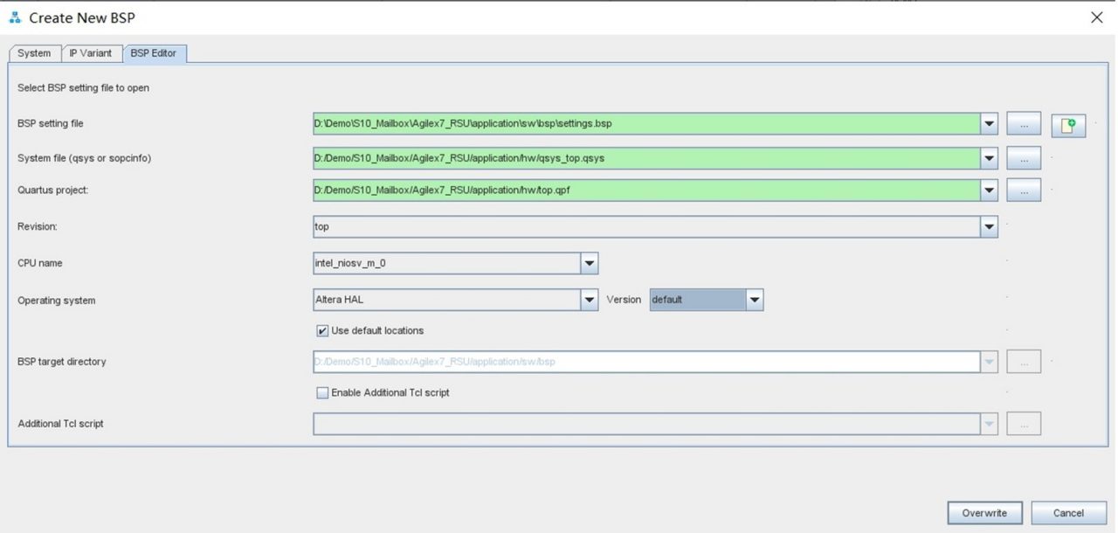1118x533 pixels.
Task: Enable Additional Tcl script checkbox
Action: point(322,393)
